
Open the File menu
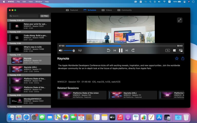coord(18,2)
